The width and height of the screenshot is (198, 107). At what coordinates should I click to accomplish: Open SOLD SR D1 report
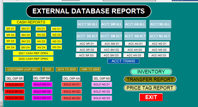(14, 85)
